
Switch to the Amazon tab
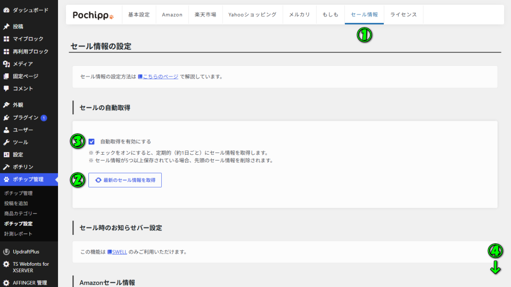172,15
